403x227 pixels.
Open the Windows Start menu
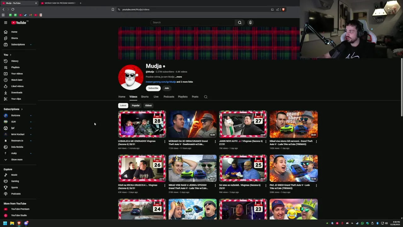coord(5,223)
